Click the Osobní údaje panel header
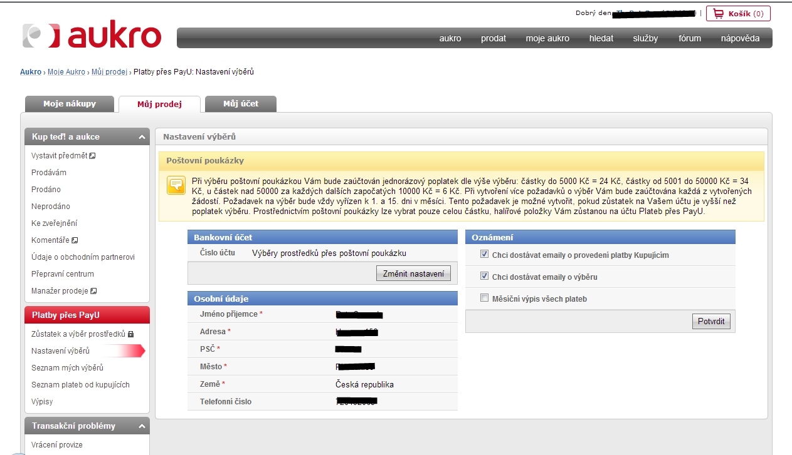 pyautogui.click(x=322, y=299)
